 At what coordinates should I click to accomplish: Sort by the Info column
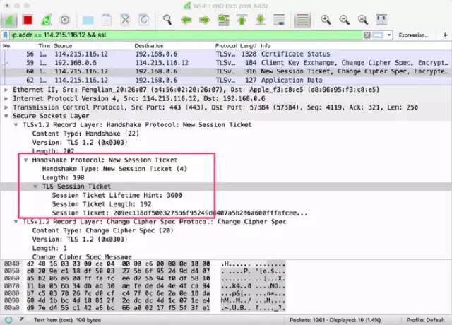click(266, 45)
